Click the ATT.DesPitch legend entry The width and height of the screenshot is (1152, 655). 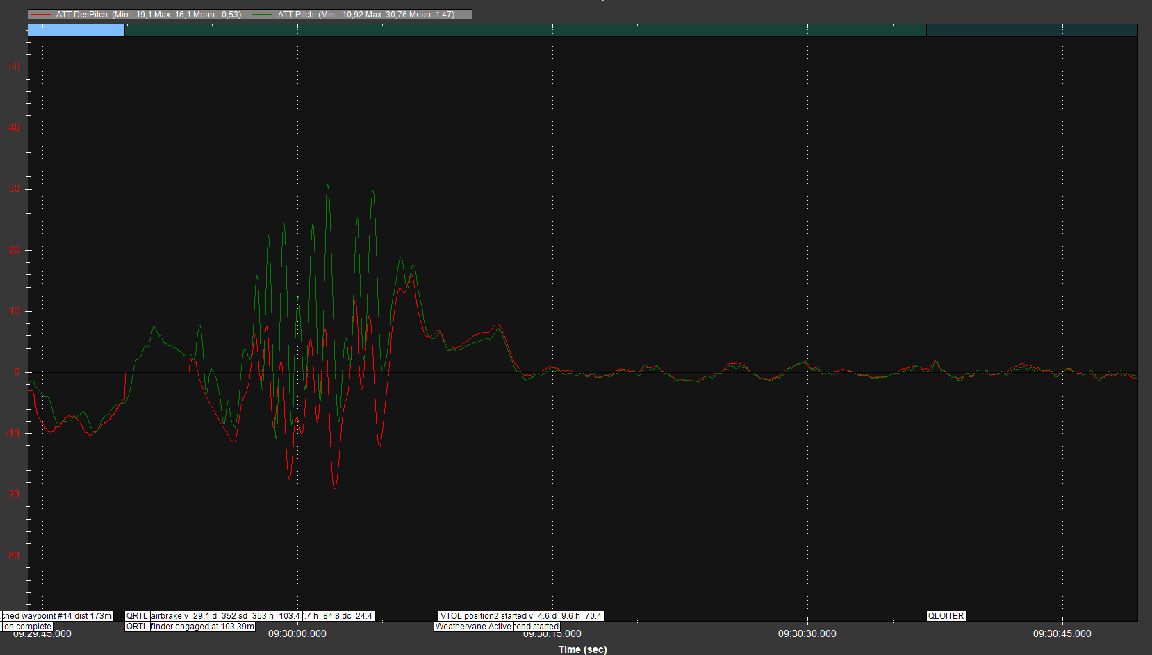tap(149, 14)
